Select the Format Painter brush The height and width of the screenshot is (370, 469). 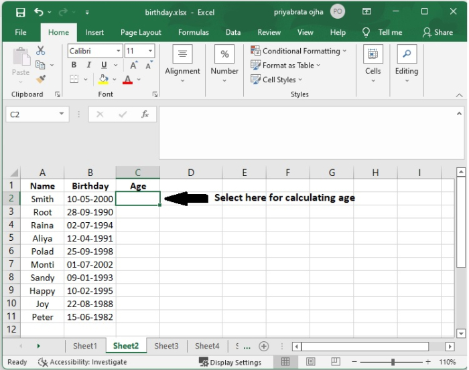40,79
